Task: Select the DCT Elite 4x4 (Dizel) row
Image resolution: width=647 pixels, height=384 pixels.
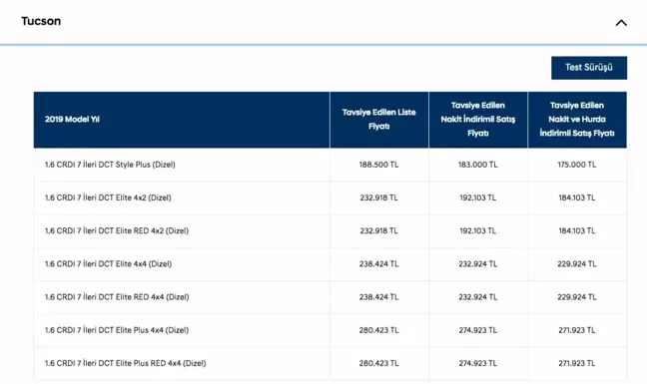Action: point(330,263)
